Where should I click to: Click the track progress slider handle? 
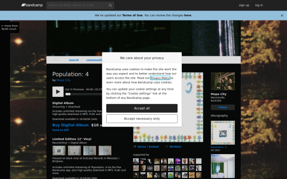point(68,94)
